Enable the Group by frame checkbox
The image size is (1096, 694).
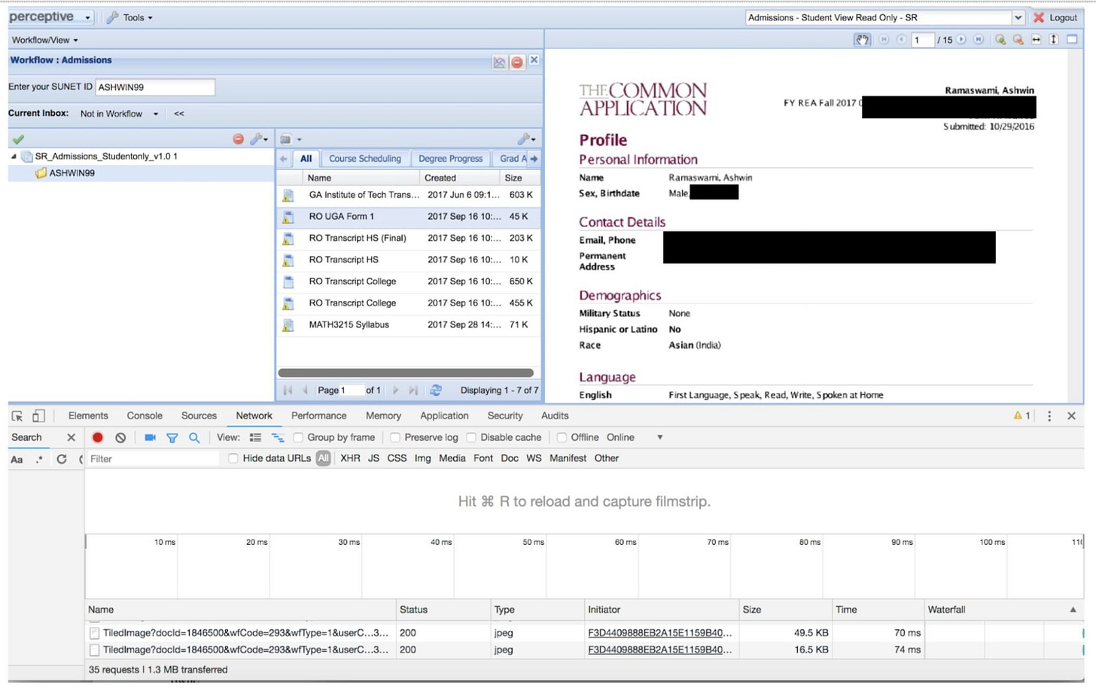(x=298, y=437)
